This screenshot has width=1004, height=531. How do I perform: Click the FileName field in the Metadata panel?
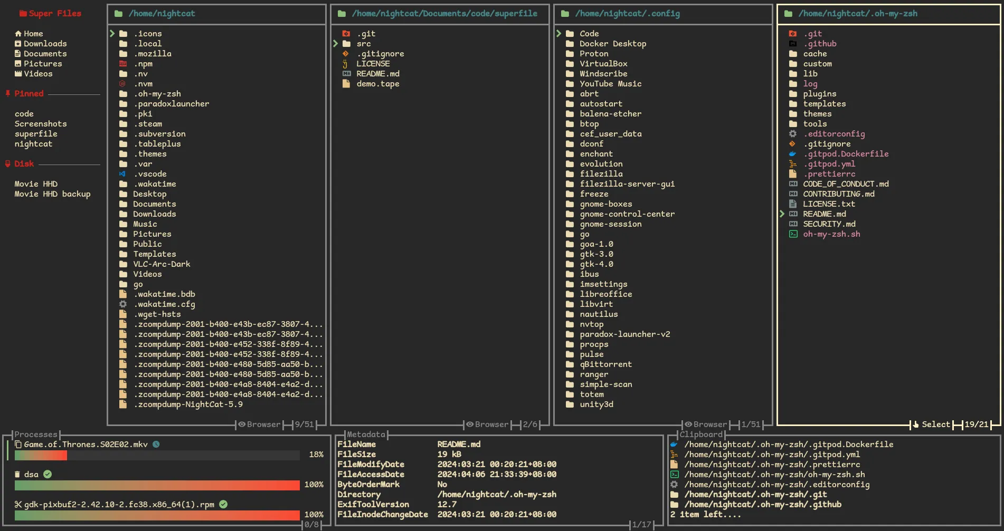click(x=356, y=444)
